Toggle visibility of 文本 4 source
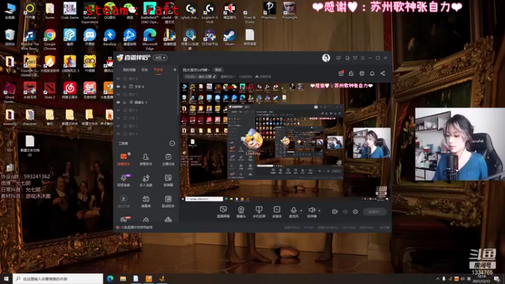Image resolution: width=505 pixels, height=284 pixels. coord(118,86)
